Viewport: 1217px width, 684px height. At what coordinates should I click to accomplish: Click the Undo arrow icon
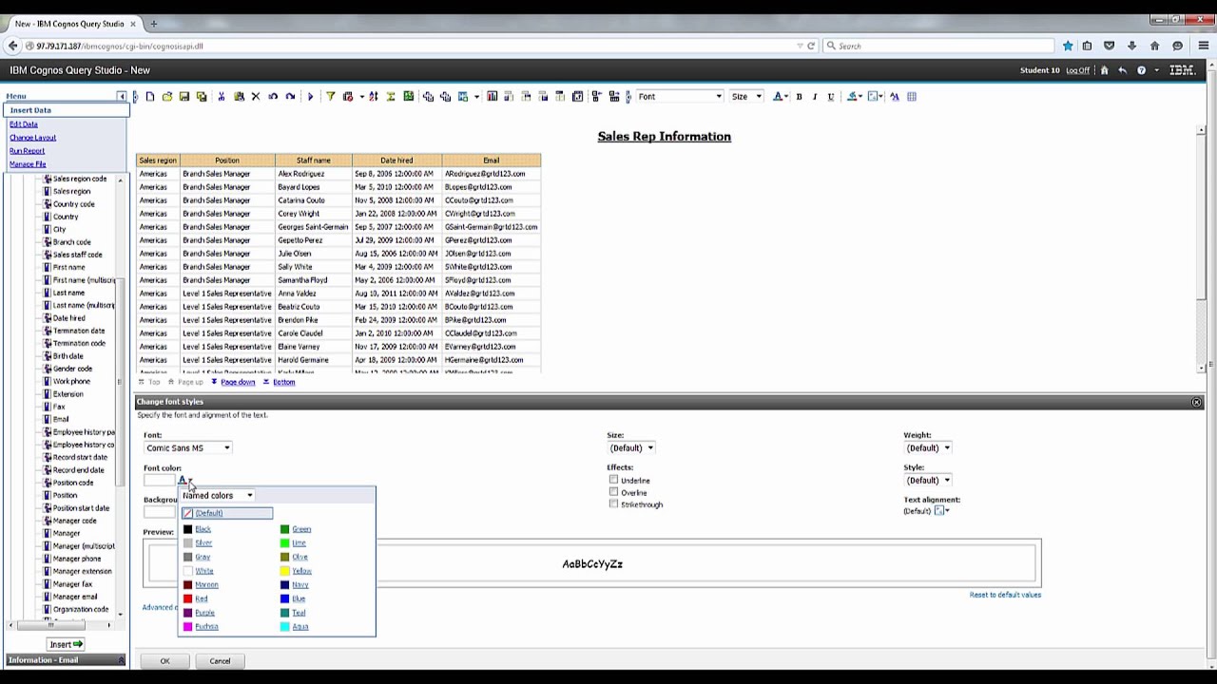click(x=273, y=96)
